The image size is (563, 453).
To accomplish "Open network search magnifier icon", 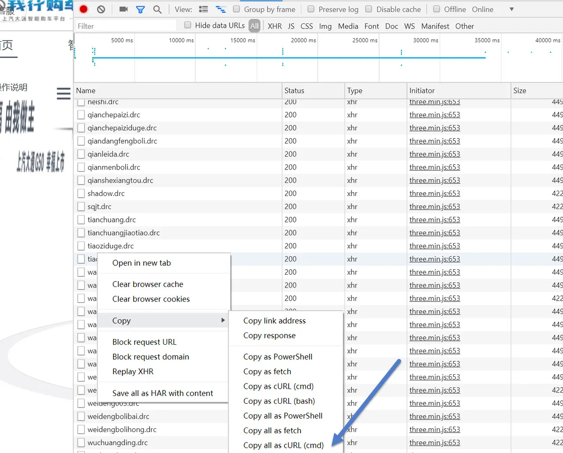I will [x=157, y=9].
